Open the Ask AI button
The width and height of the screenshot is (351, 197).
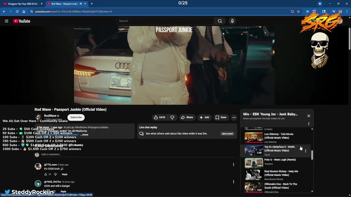[204, 117]
